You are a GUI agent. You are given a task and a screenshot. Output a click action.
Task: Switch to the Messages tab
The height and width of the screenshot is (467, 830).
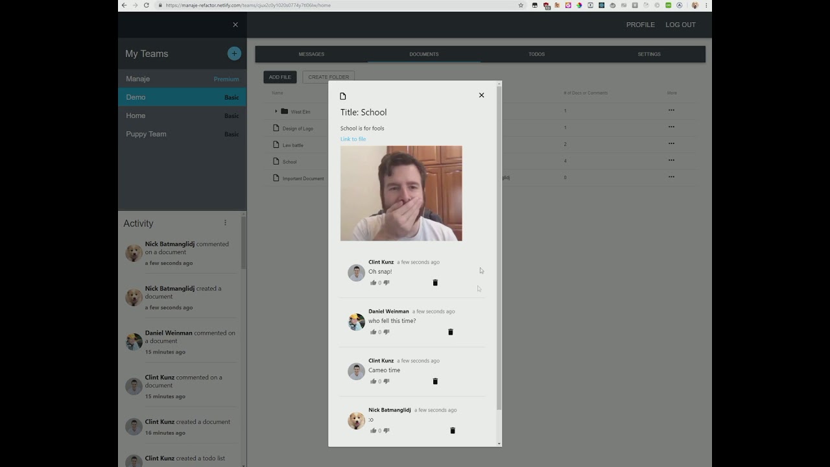pyautogui.click(x=311, y=54)
